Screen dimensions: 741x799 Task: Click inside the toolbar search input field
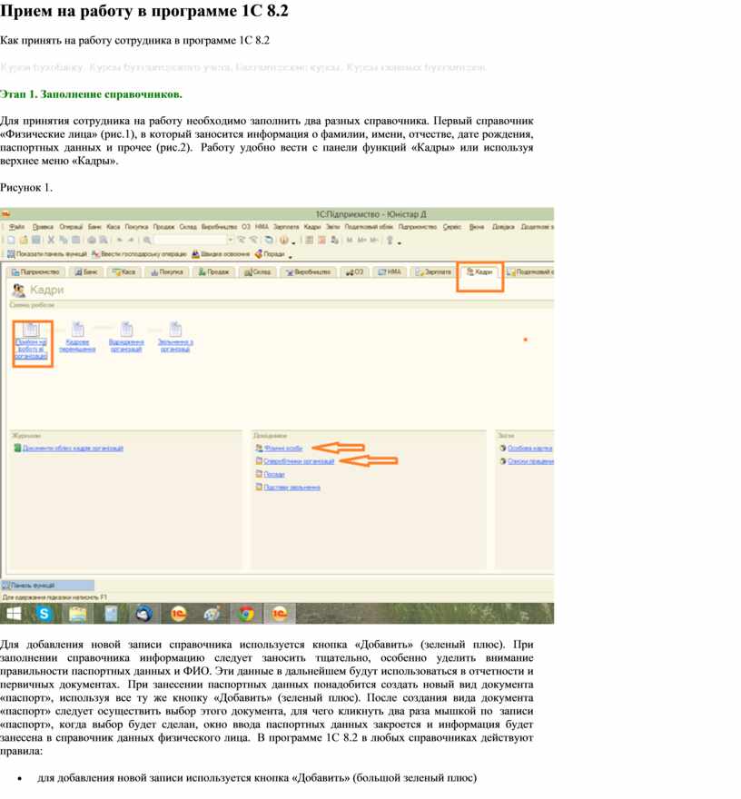190,240
